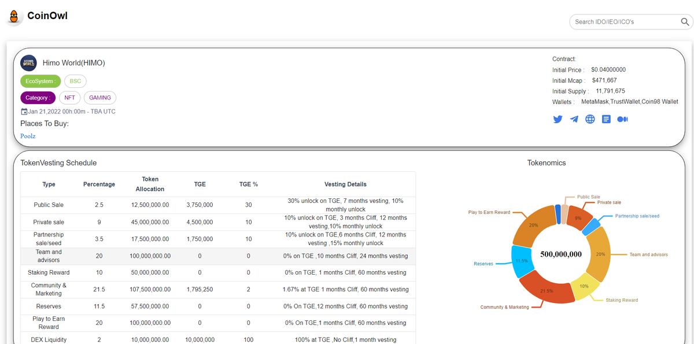Click the Initial Mcap $471,667 value
Image resolution: width=694 pixels, height=344 pixels.
coord(604,80)
